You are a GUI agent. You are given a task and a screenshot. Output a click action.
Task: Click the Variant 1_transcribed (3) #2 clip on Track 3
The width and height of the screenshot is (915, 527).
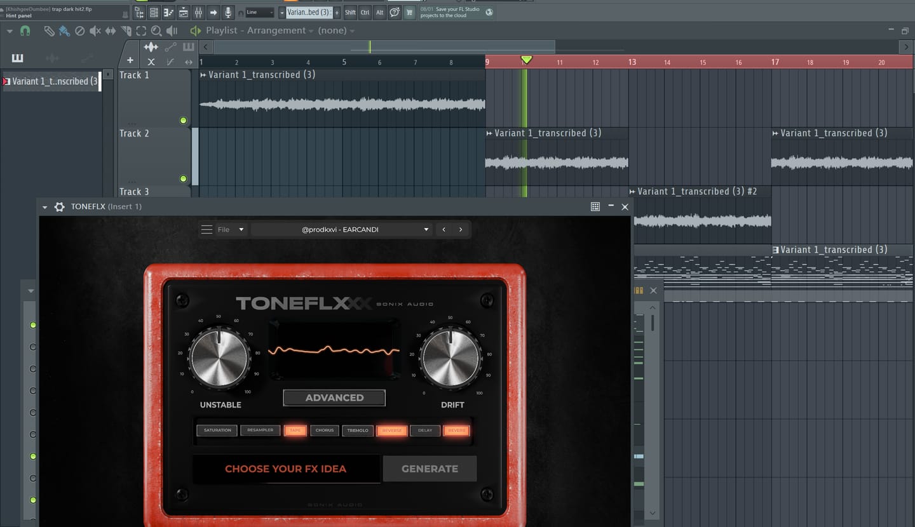click(x=700, y=215)
